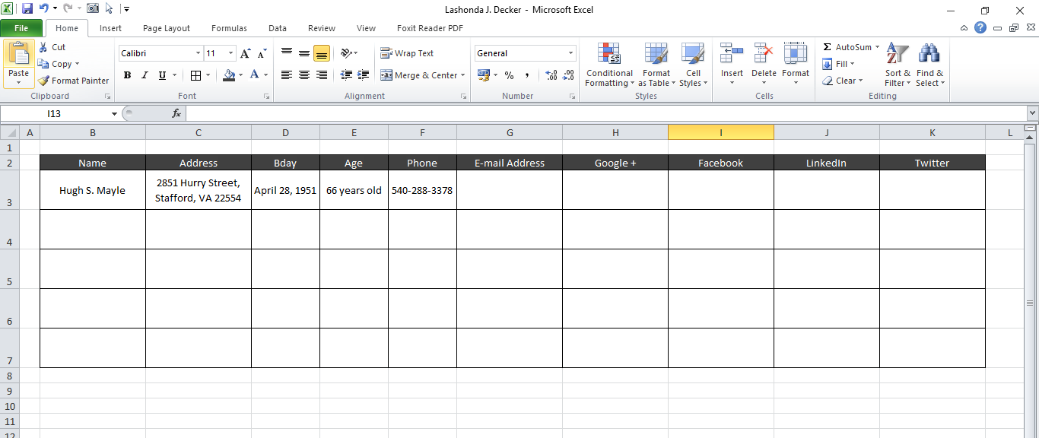The width and height of the screenshot is (1039, 438).
Task: Click the Insert Function fx icon
Action: pos(176,113)
